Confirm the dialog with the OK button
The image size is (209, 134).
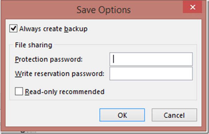tap(122, 115)
